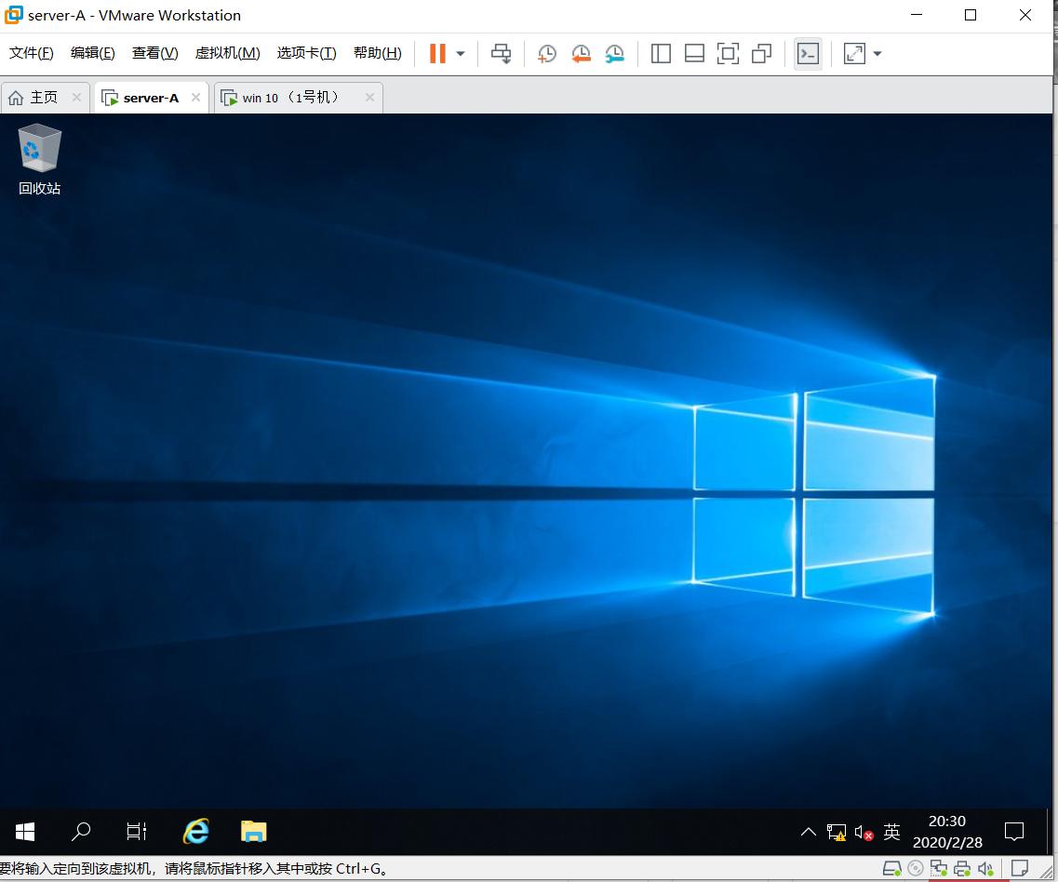The image size is (1058, 882).
Task: Open the snapshot manager
Action: click(x=615, y=53)
